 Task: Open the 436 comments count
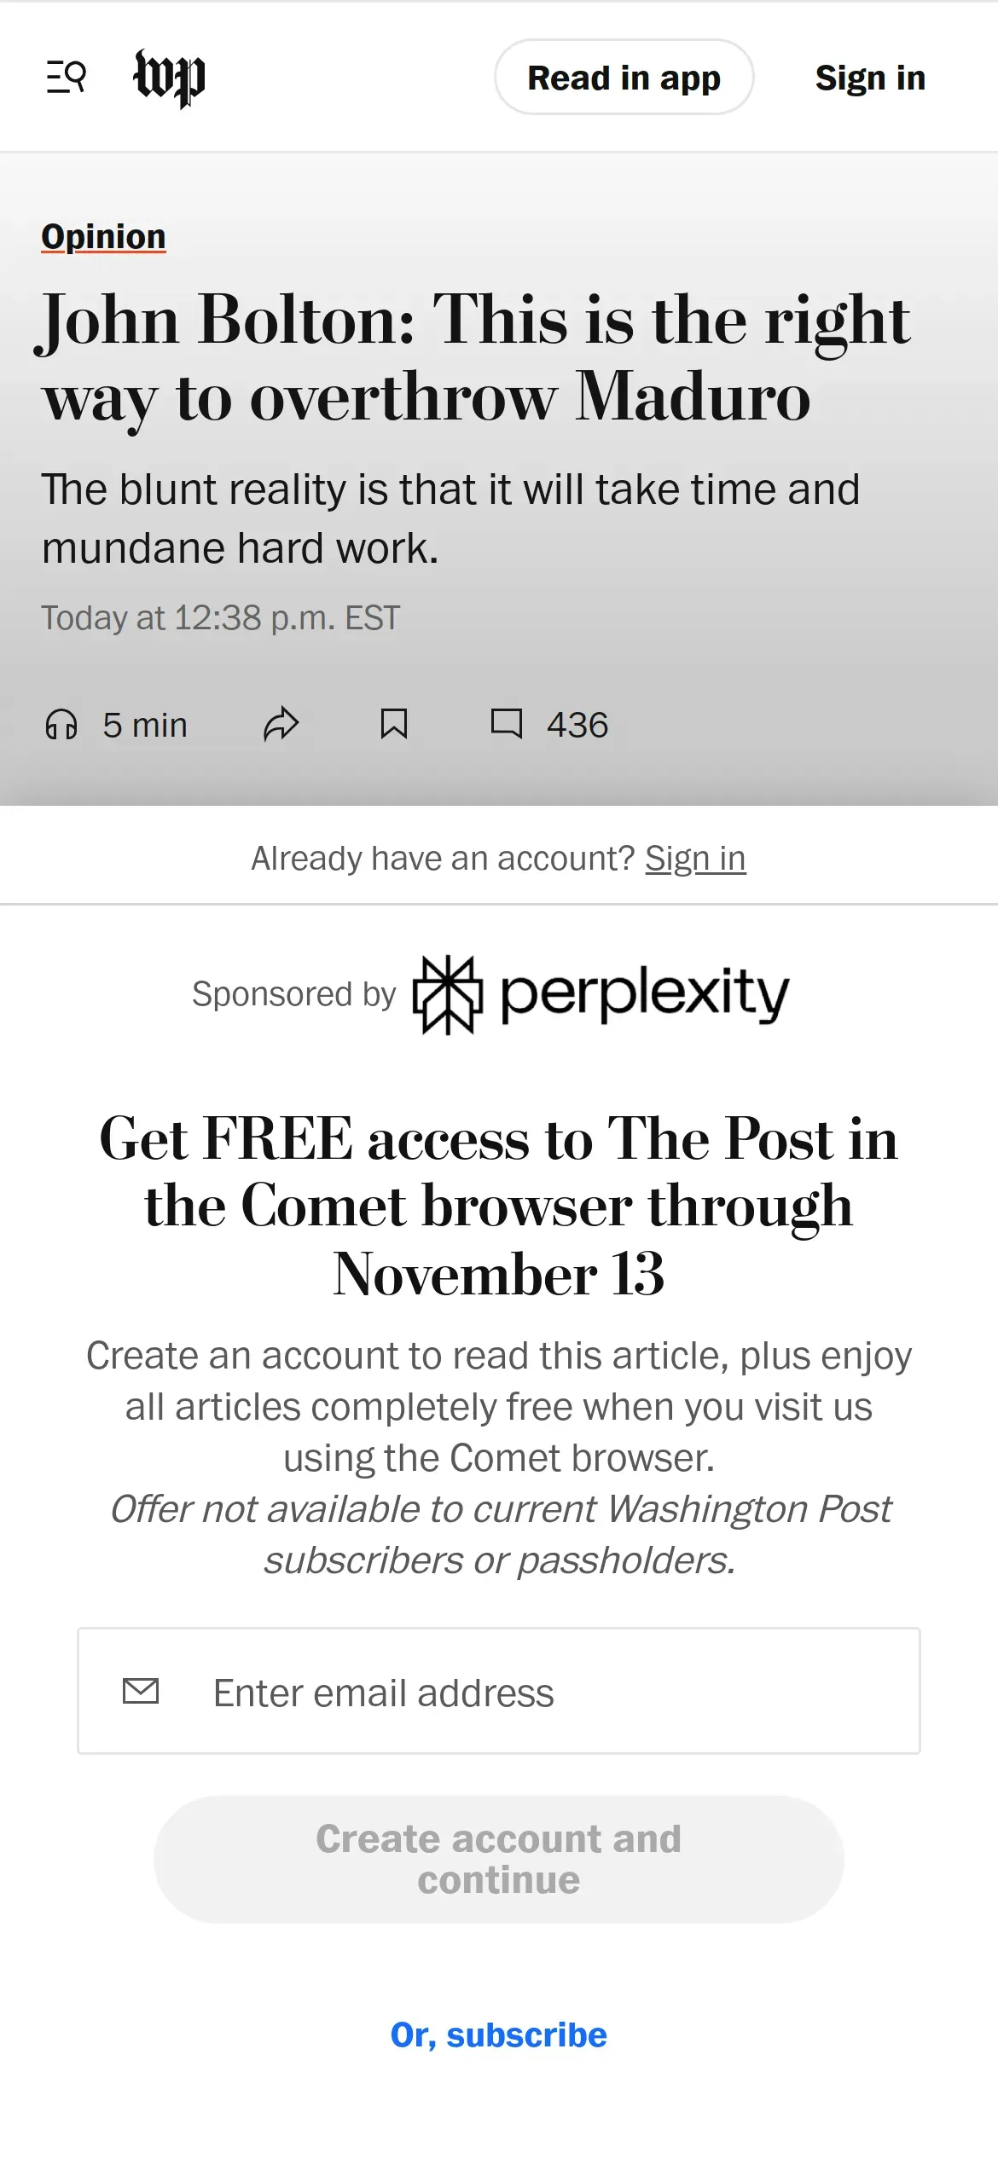[577, 726]
